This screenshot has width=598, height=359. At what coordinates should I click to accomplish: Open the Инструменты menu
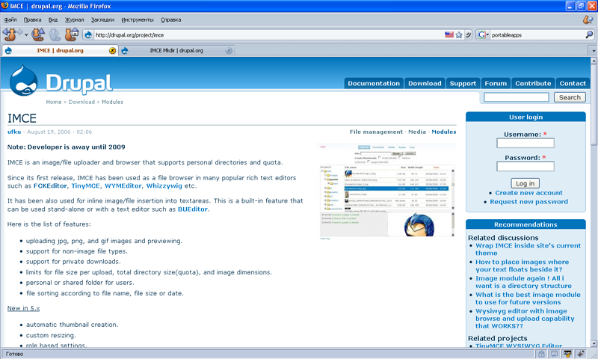point(138,20)
